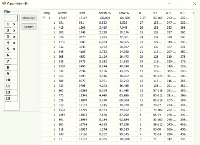Click the N-1 value 63-68
200x145 pixels.
[157, 129]
